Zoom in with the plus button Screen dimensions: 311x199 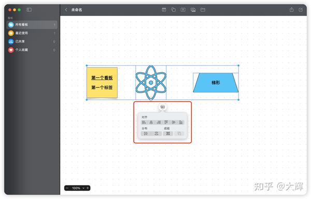coord(88,188)
